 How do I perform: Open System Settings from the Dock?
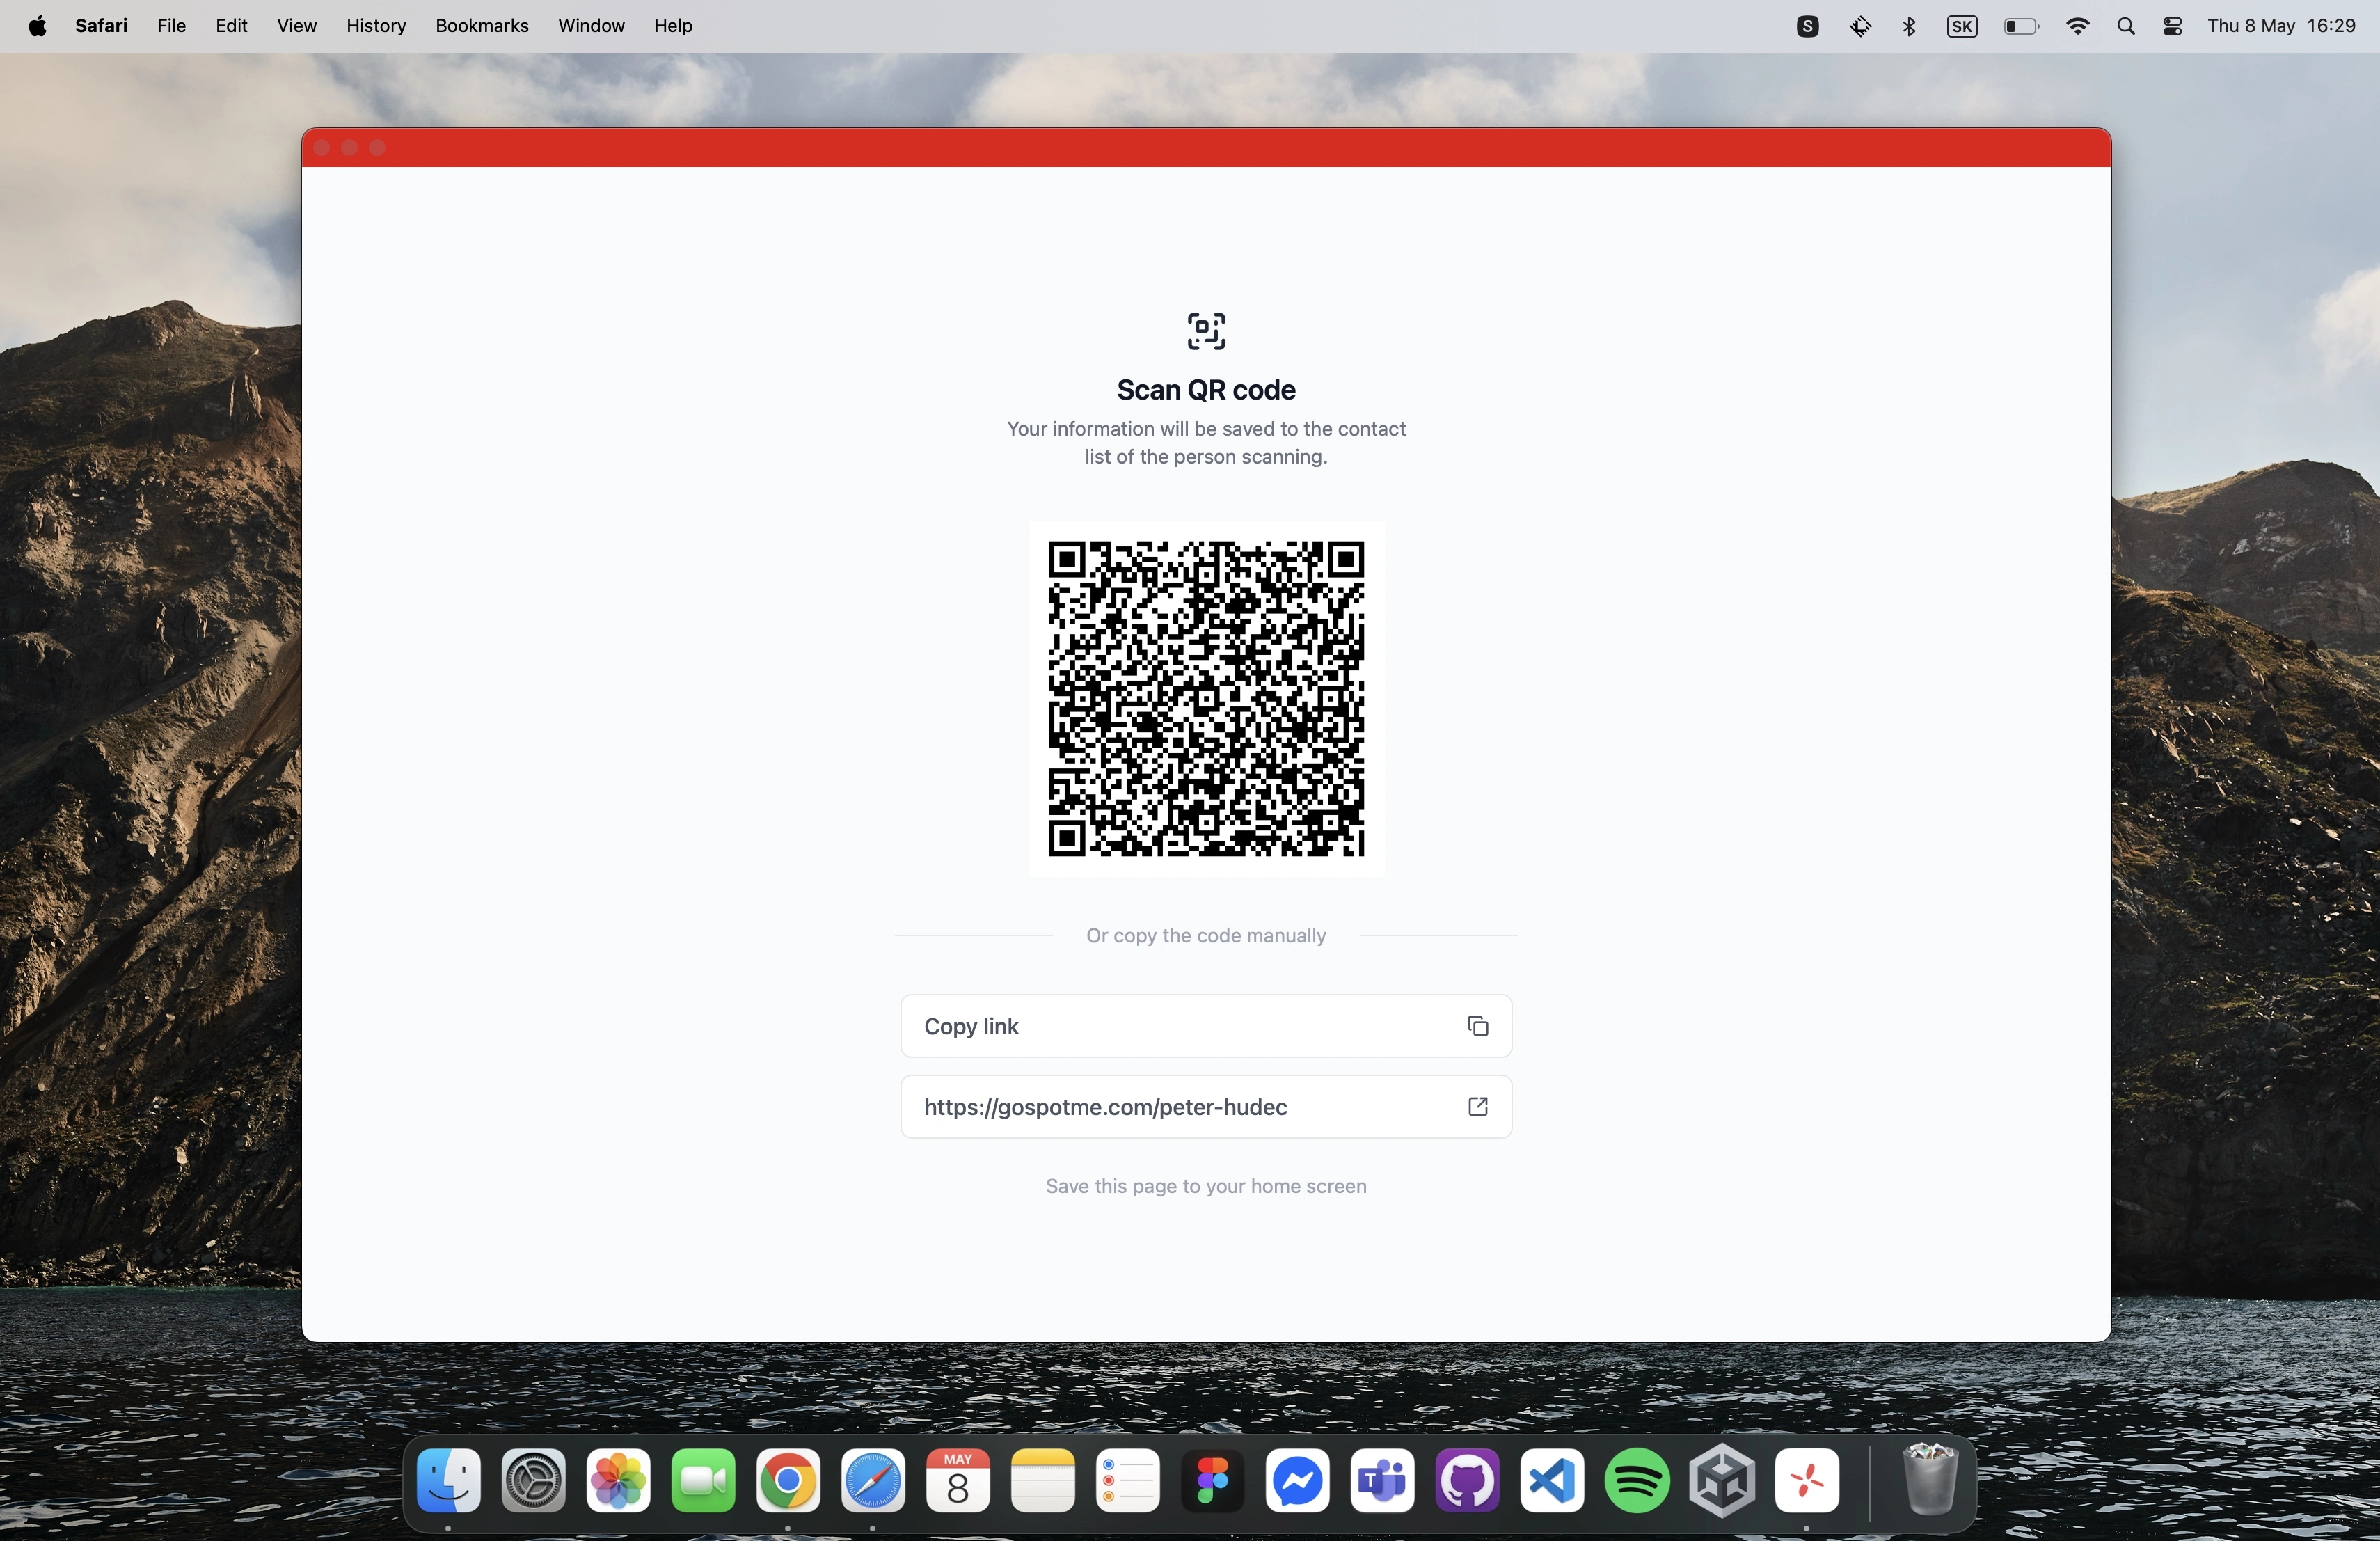point(533,1480)
